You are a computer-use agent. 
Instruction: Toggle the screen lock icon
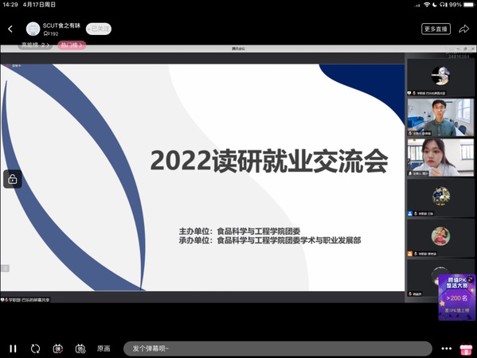click(13, 179)
